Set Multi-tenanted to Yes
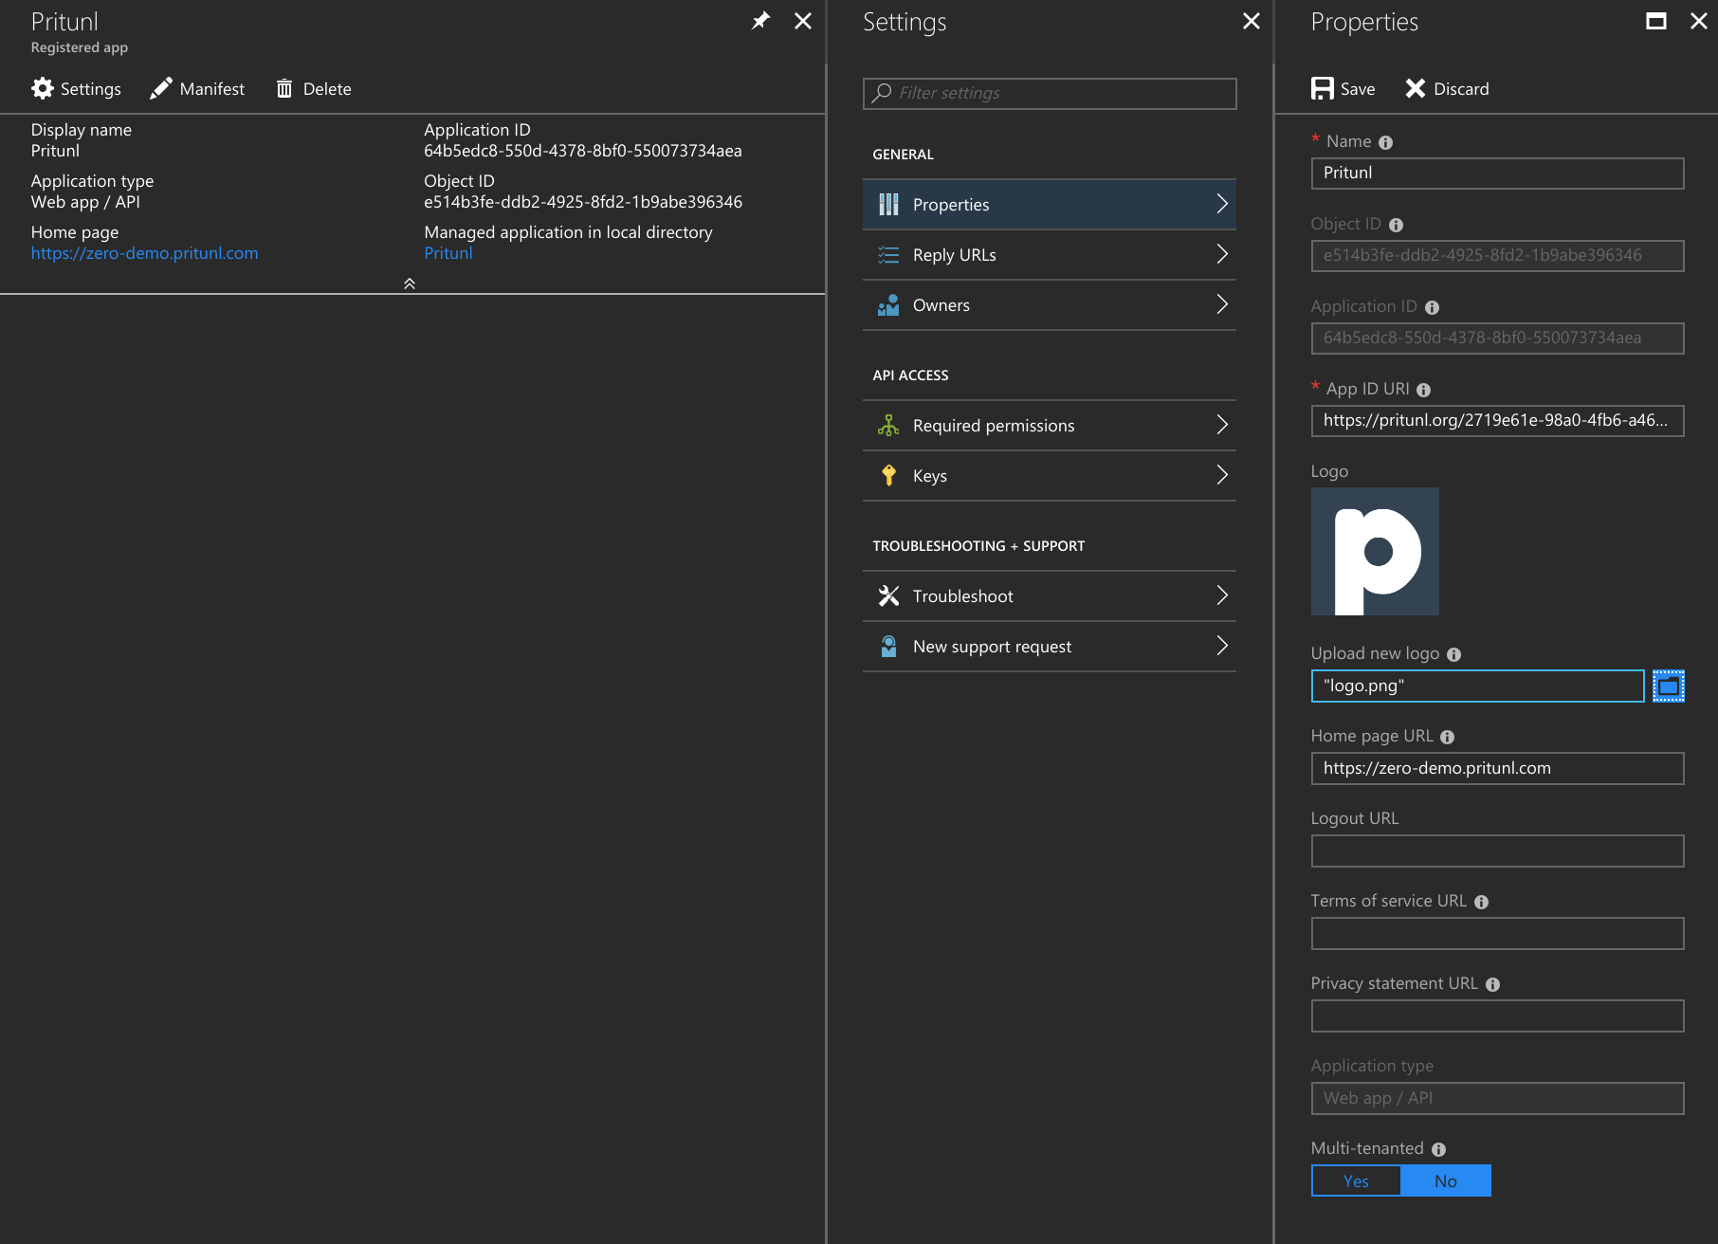1718x1244 pixels. point(1356,1180)
